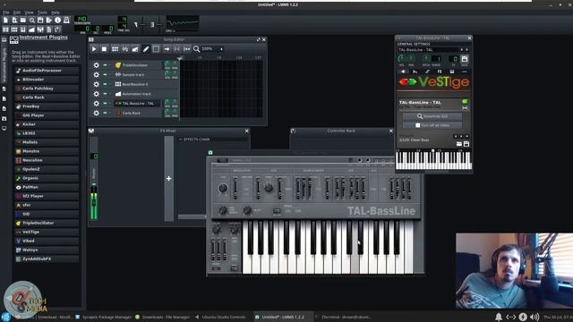Open a VST preset with the VeSTige folder icon
The height and width of the screenshot is (322, 573).
point(459,144)
